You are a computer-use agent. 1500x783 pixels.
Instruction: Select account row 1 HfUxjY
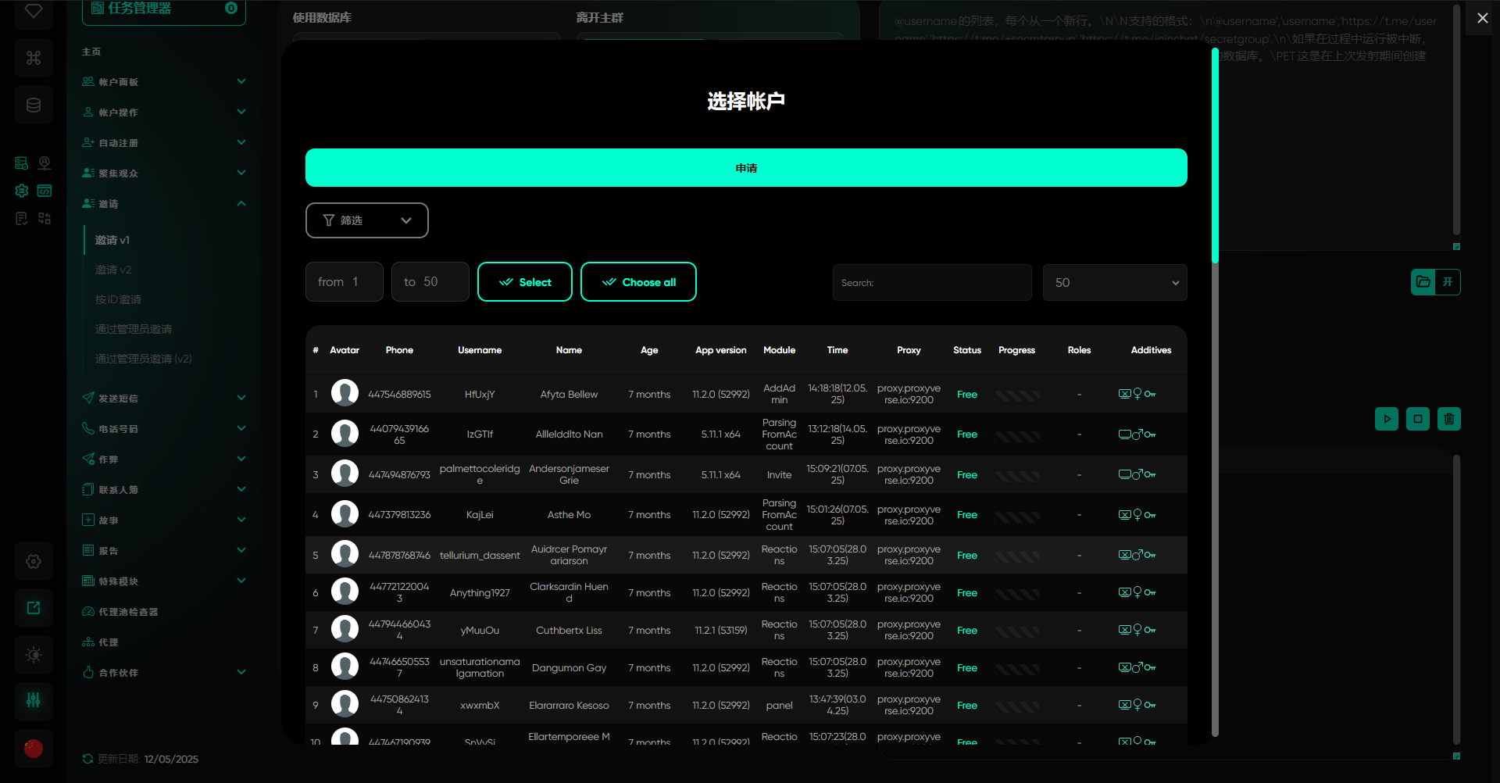[479, 395]
